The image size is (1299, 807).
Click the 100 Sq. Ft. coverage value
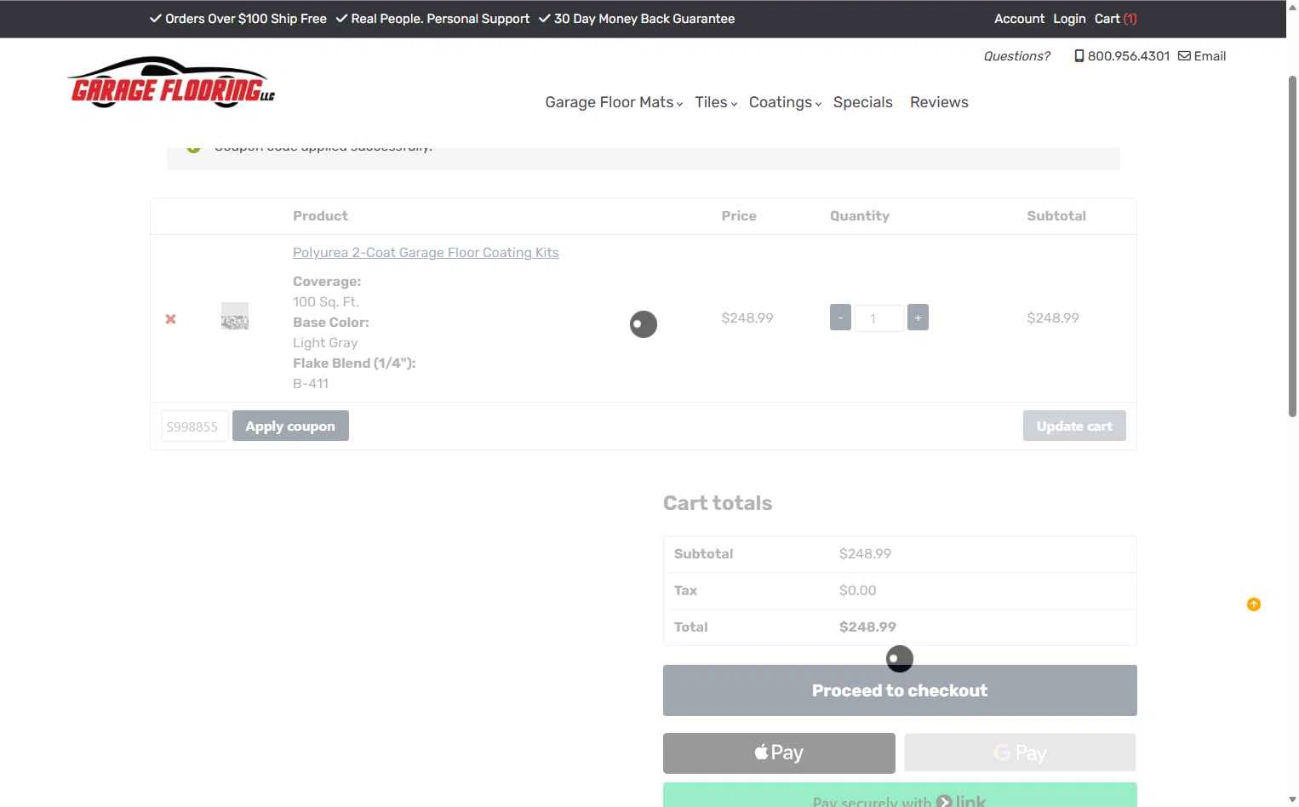(x=326, y=302)
